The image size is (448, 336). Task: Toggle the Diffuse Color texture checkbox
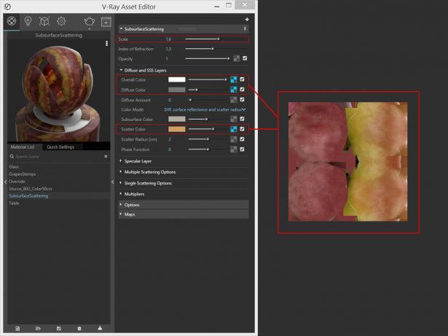pos(242,90)
